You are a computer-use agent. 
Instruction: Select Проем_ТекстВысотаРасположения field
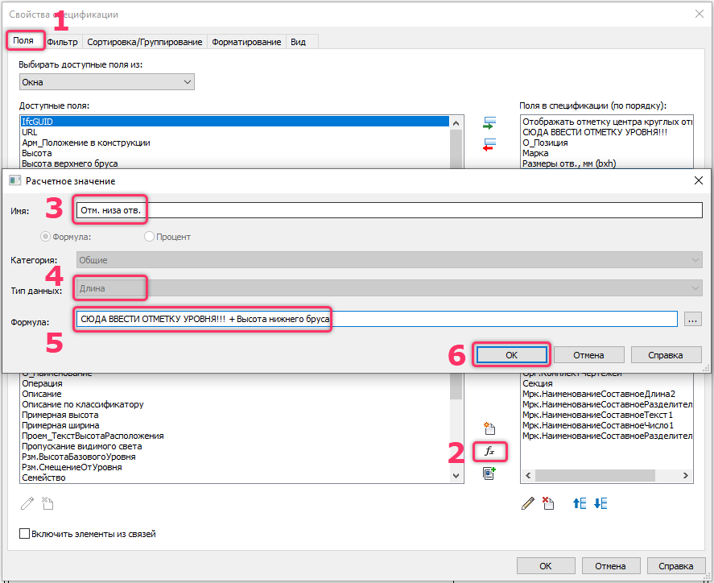235,436
